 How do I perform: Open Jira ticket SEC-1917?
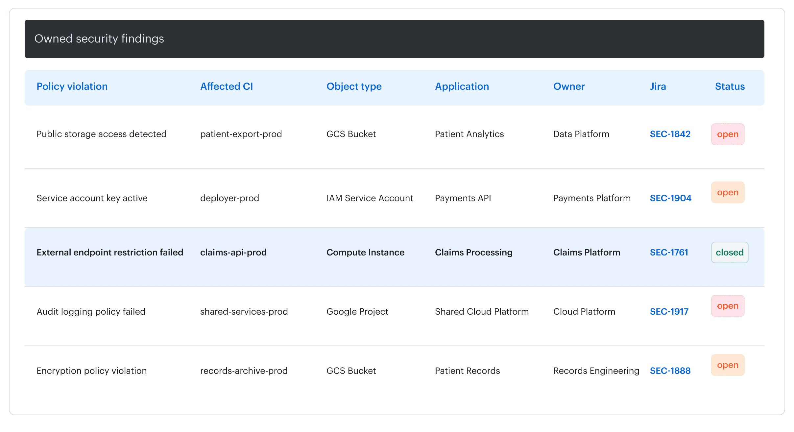tap(669, 312)
